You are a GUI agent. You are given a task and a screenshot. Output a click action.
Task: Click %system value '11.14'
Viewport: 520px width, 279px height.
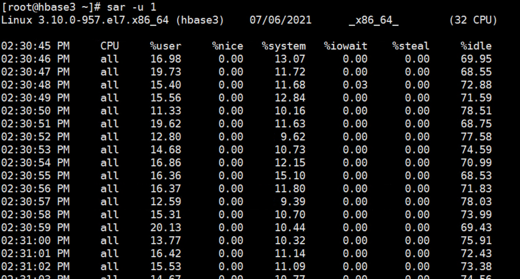click(290, 253)
